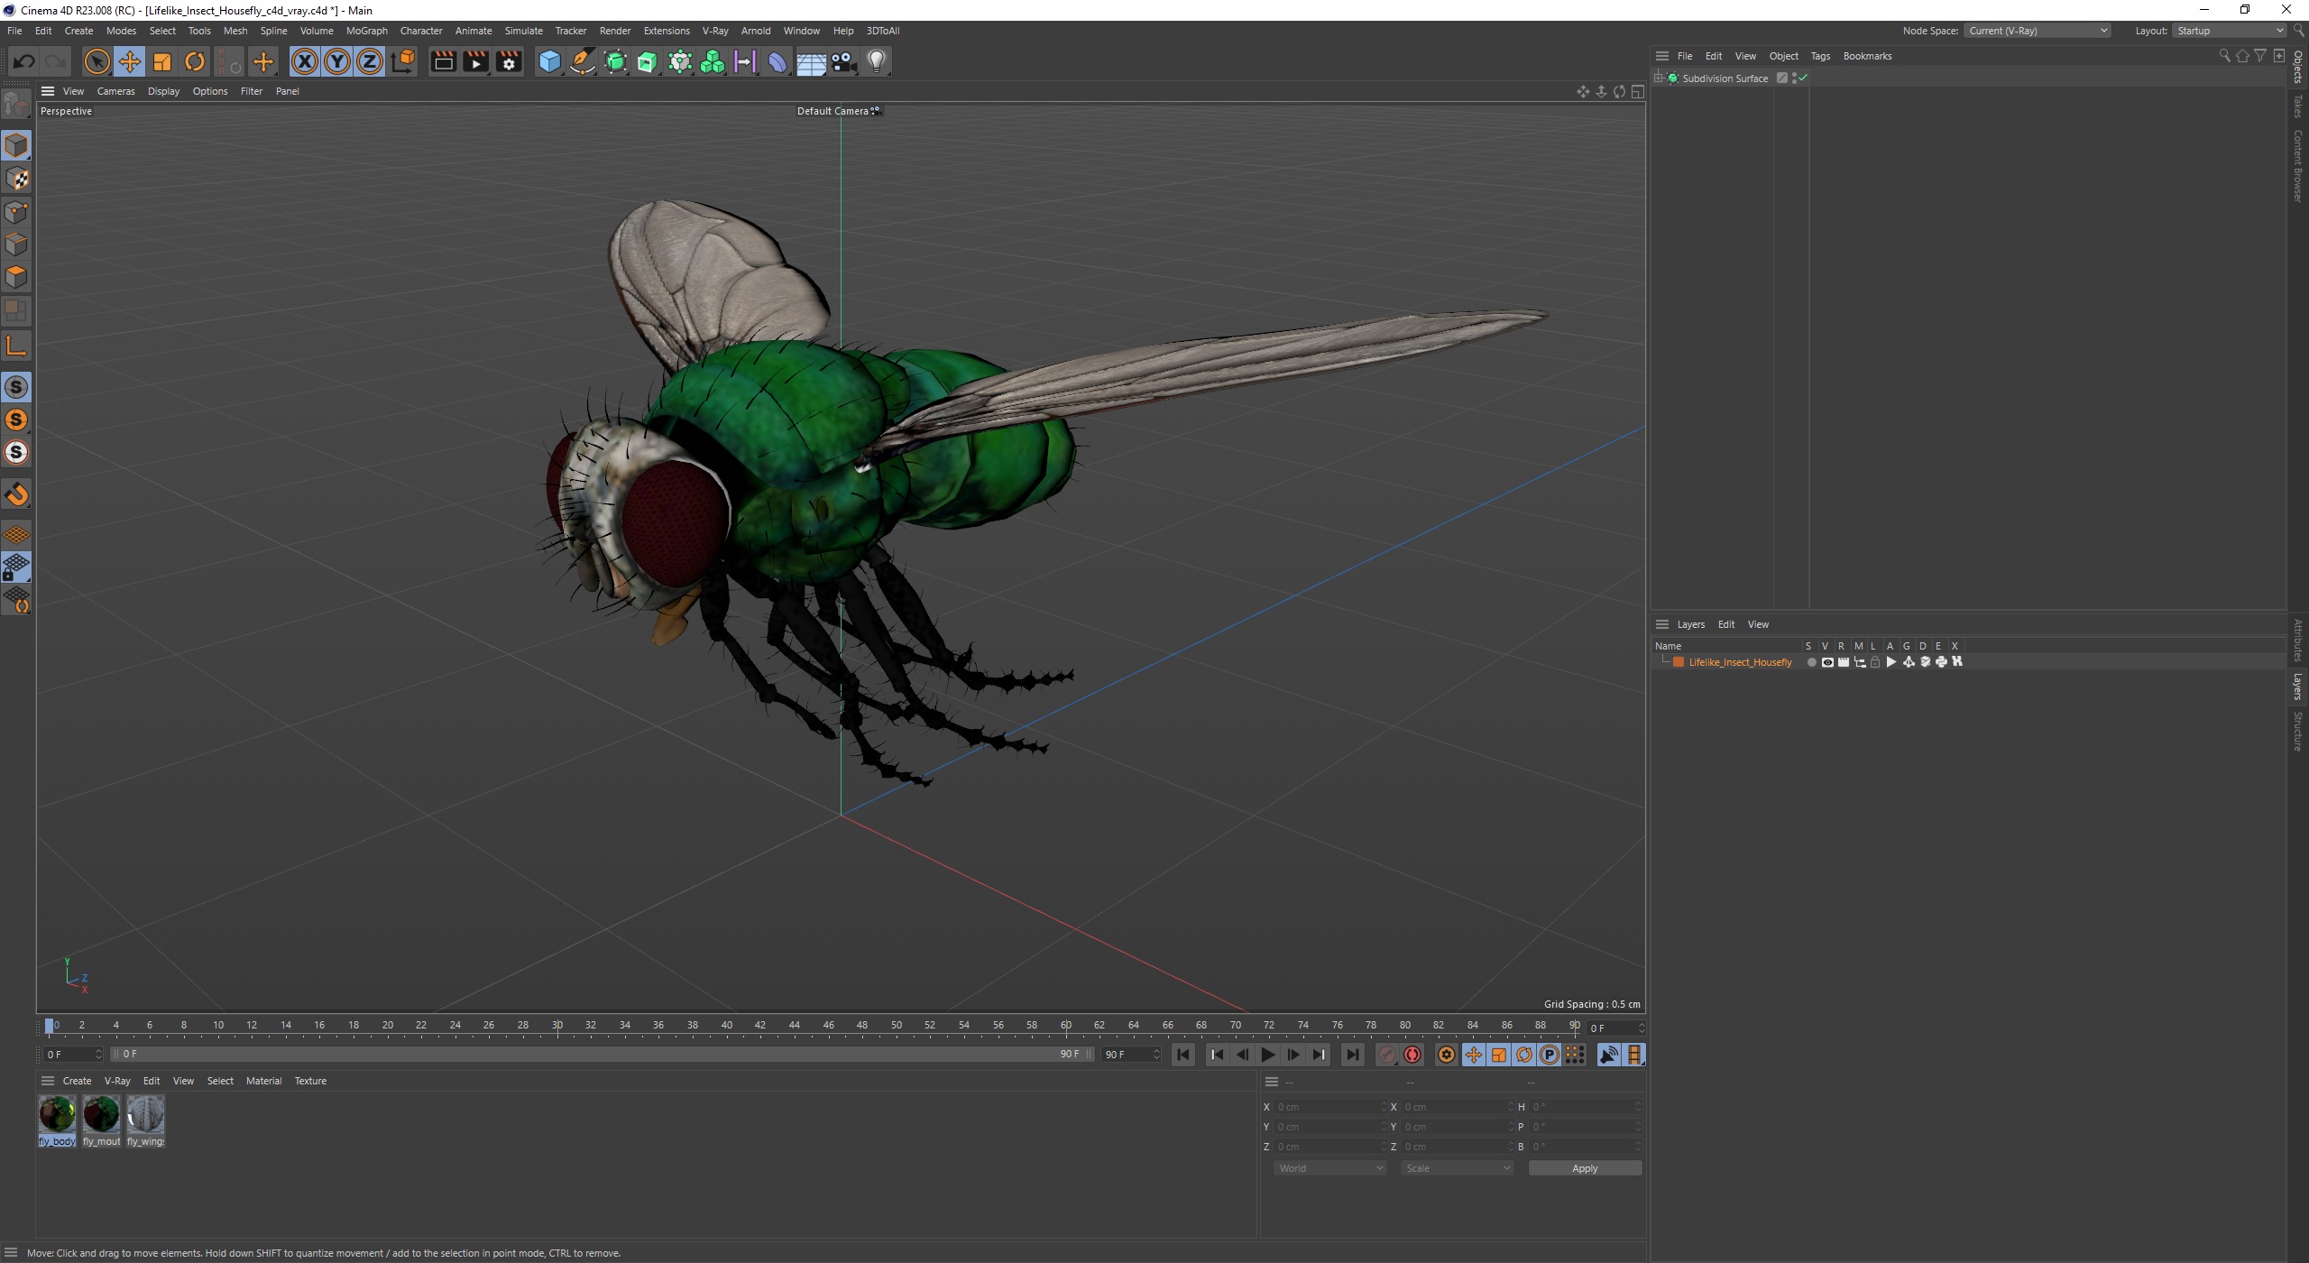Enable the Record Animation button
Screen dimensions: 2309x1263
point(1412,1055)
